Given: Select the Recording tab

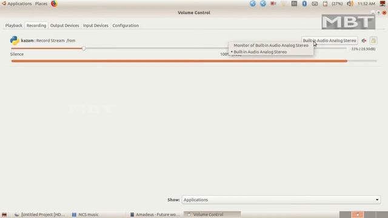Looking at the screenshot, I should [36, 25].
